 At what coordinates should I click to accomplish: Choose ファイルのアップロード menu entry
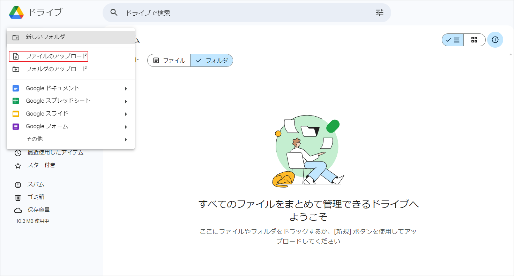70,56
